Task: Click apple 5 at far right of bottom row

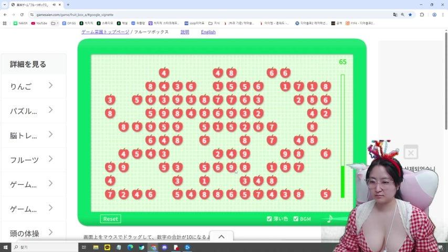Action: tap(326, 194)
